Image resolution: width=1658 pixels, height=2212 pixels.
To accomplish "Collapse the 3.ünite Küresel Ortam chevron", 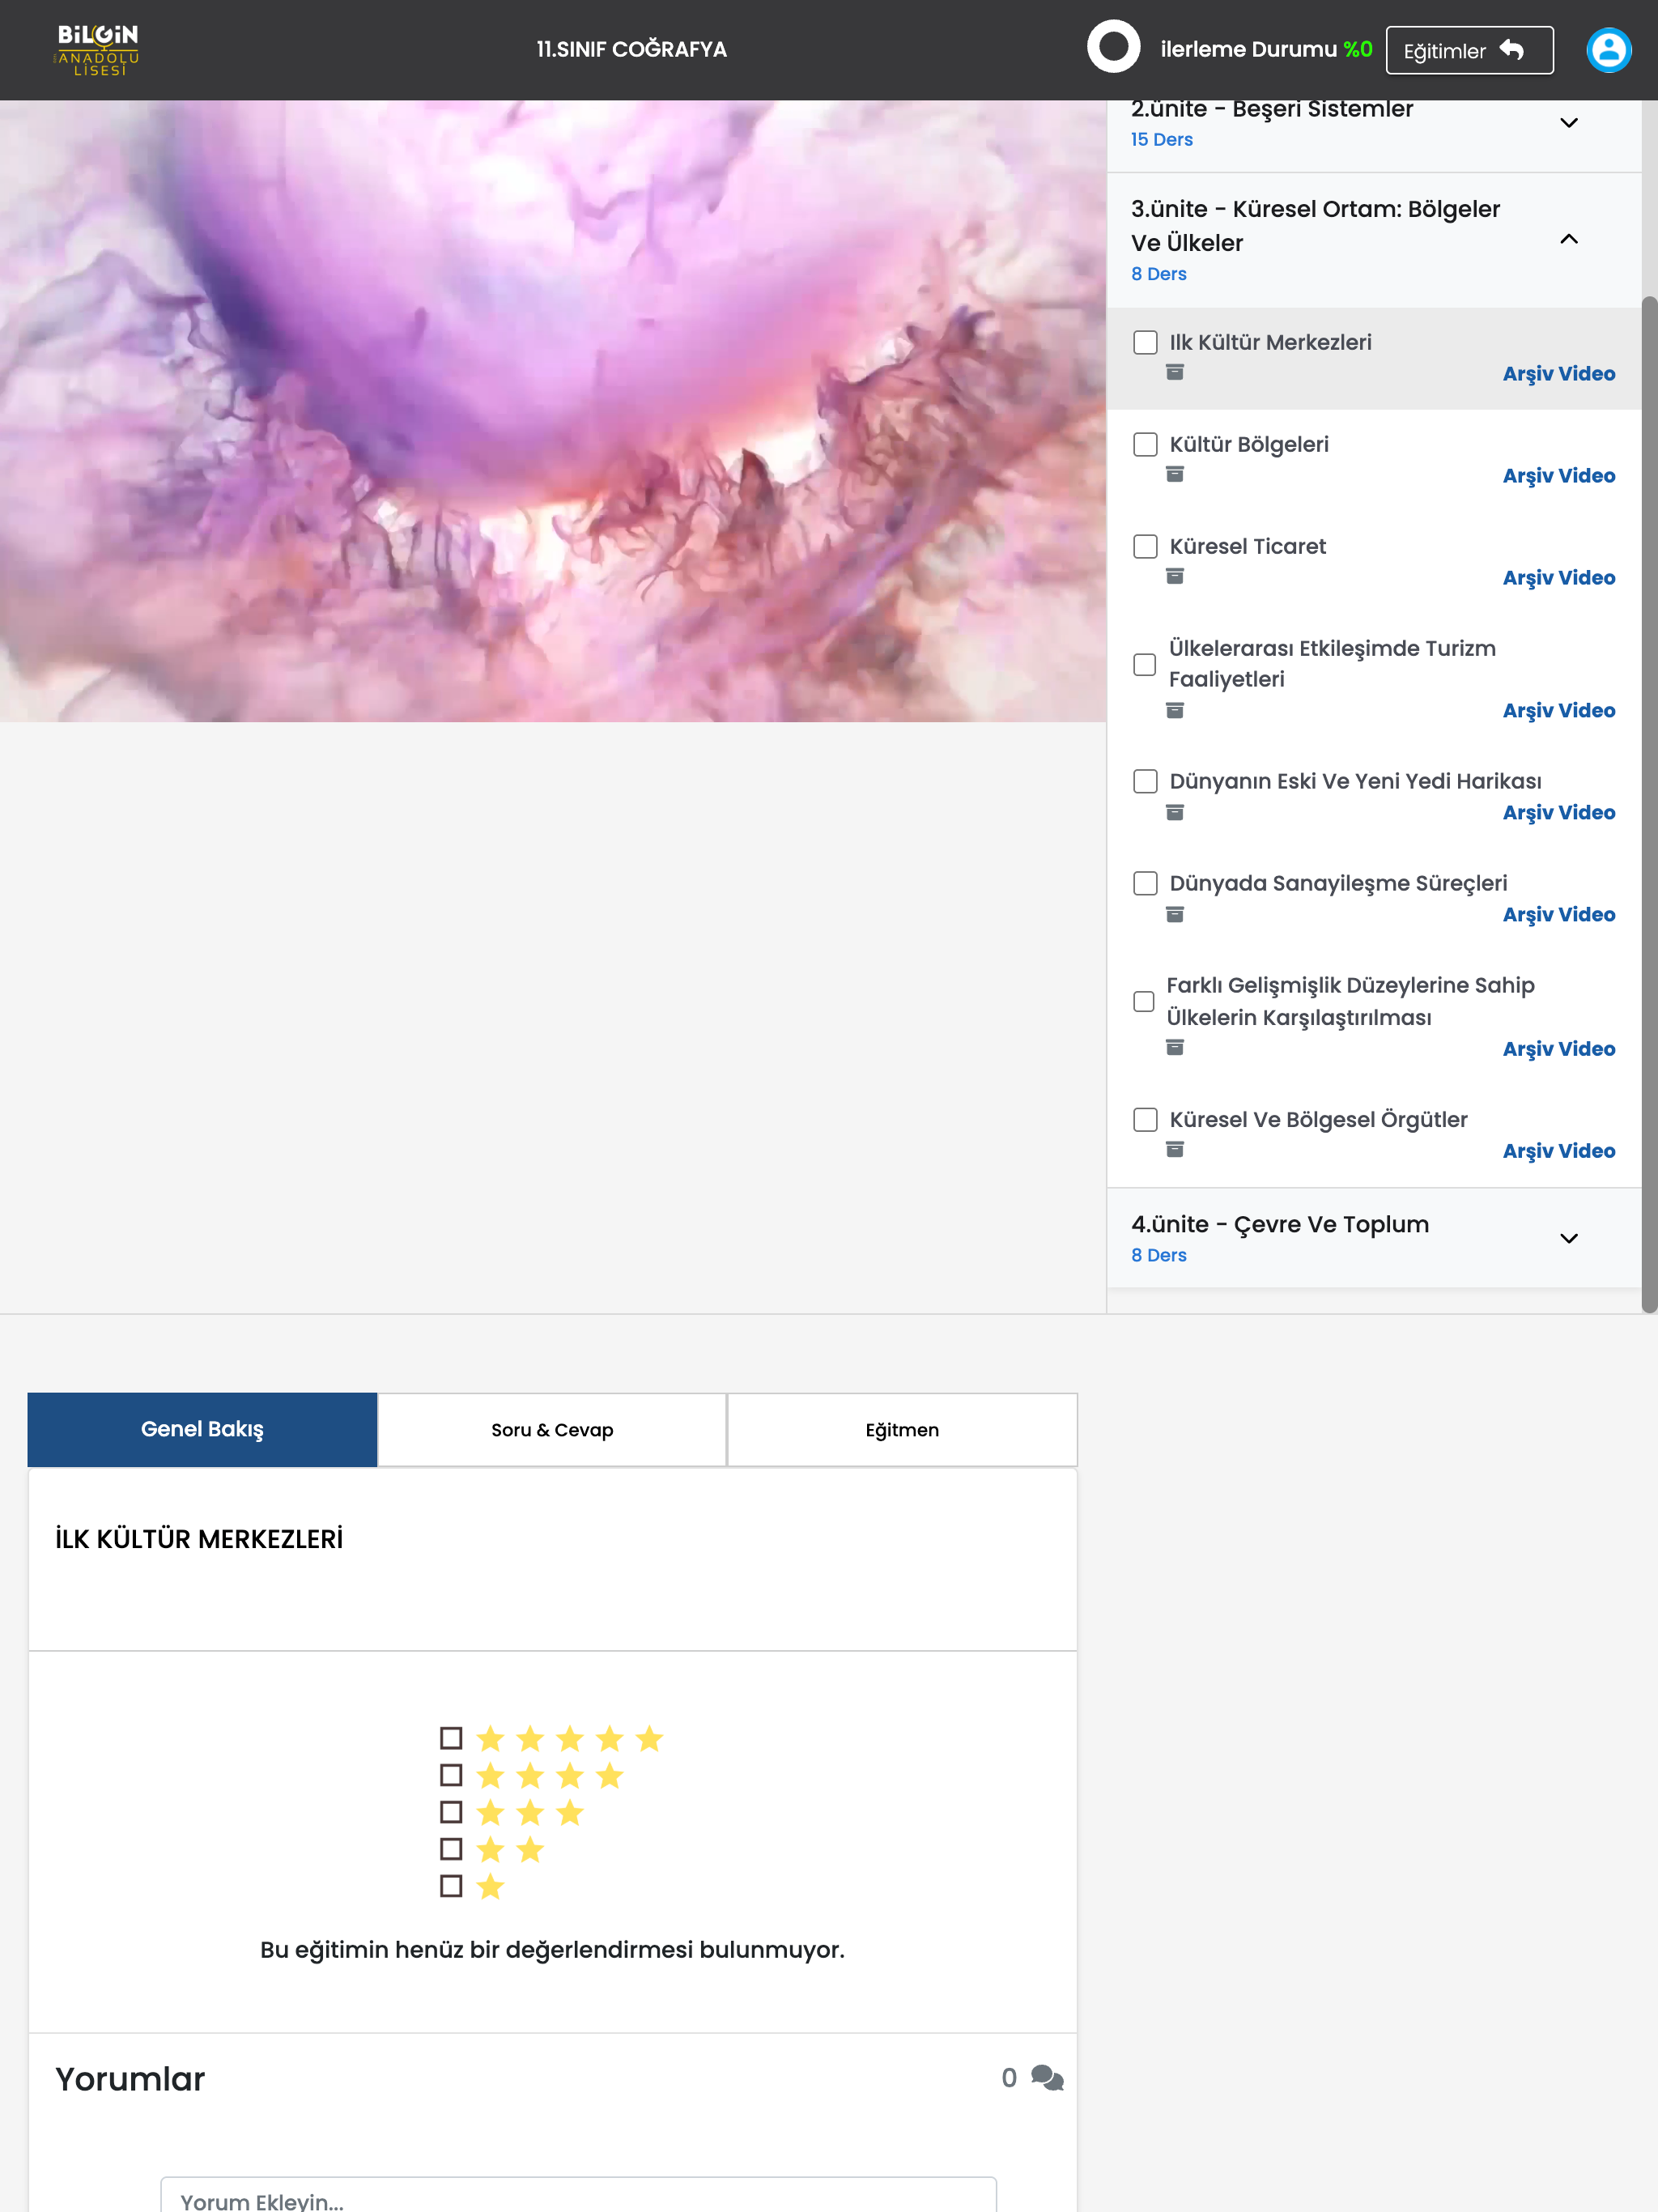I will click(x=1568, y=239).
